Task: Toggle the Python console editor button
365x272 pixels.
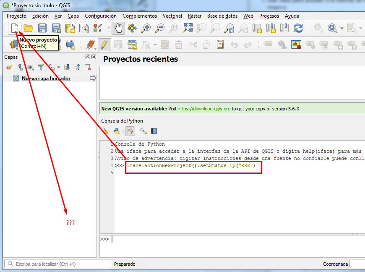Action: (130, 131)
